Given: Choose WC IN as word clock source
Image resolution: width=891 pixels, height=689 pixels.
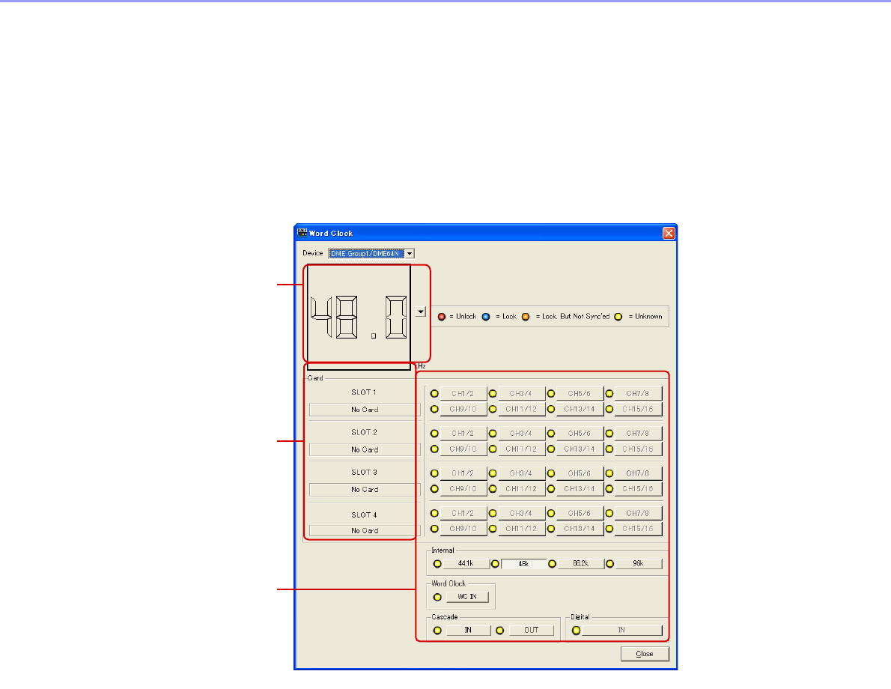Looking at the screenshot, I should (467, 597).
